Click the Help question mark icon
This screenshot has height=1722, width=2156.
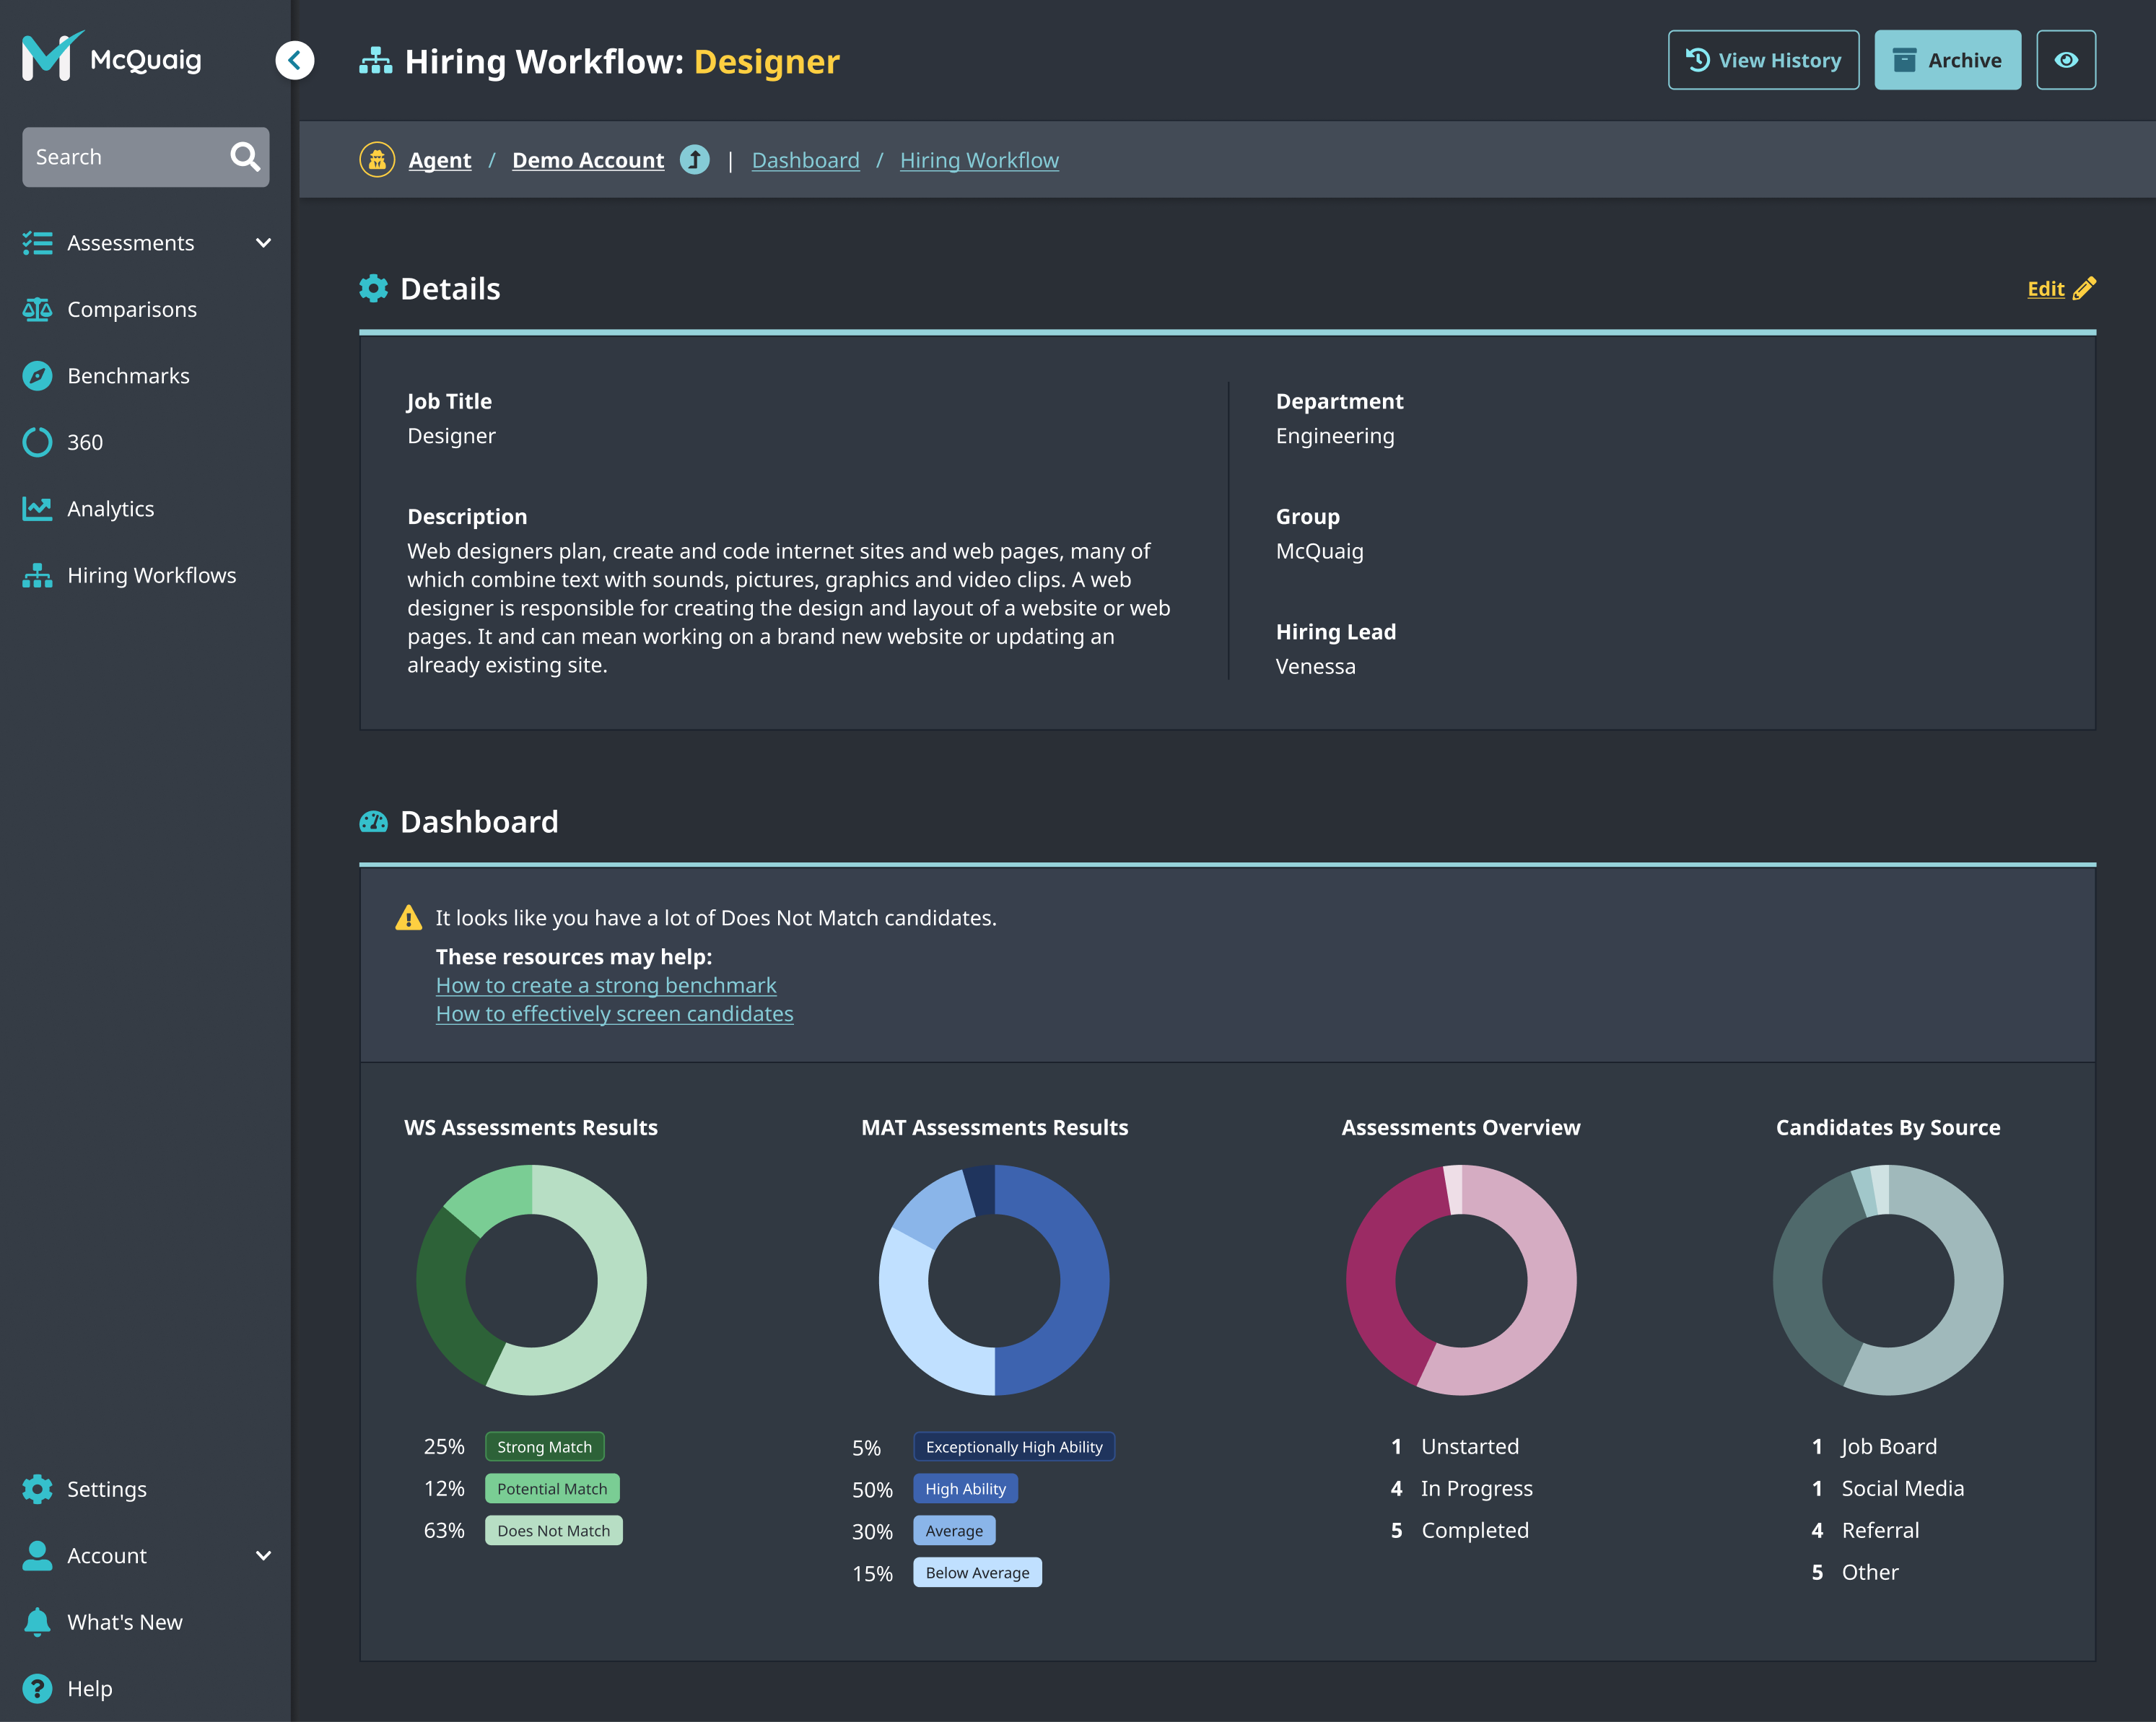pyautogui.click(x=37, y=1689)
